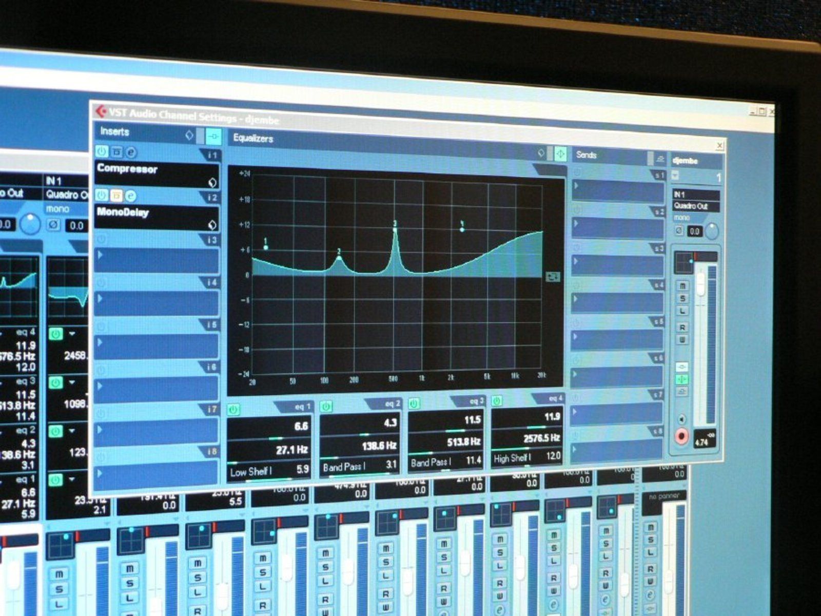Screen dimensions: 821x616
Task: Enable Read automation (R) on djembe channel
Action: (x=682, y=328)
